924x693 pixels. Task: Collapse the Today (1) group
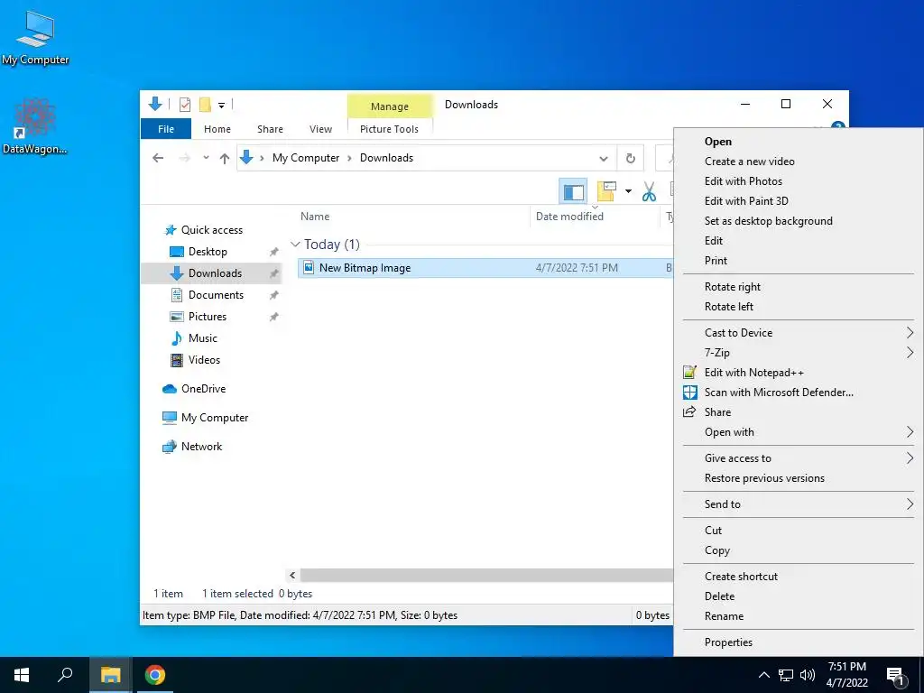(x=295, y=244)
